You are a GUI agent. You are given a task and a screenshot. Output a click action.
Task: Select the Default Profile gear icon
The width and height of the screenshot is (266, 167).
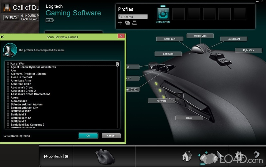(x=163, y=14)
